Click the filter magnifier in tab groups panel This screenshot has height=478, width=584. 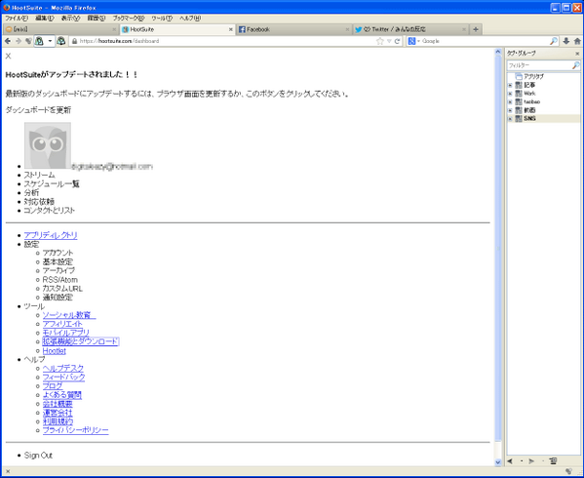[x=576, y=65]
